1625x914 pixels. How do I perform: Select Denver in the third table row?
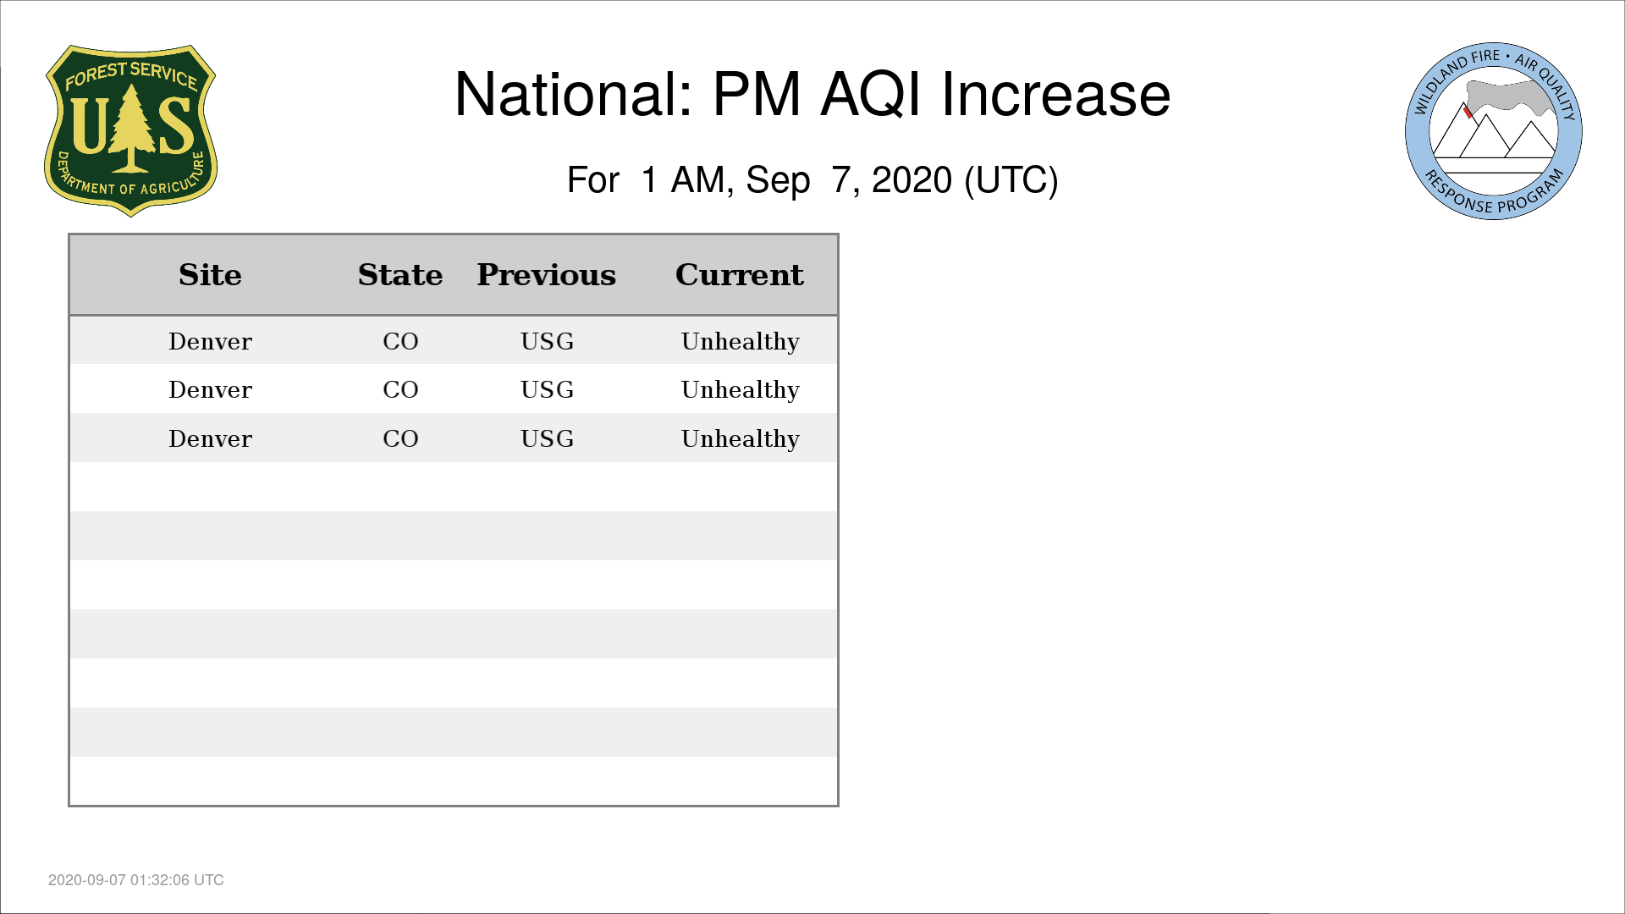pos(210,438)
